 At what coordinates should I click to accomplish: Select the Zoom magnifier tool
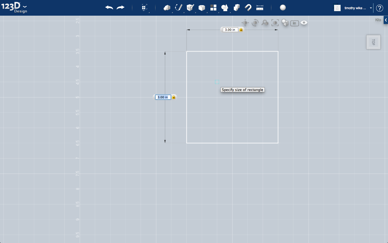(265, 23)
